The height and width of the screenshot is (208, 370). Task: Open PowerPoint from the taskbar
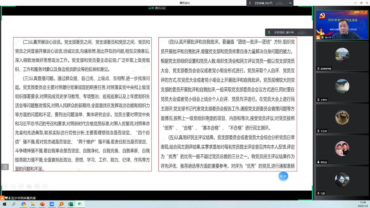click(x=42, y=204)
